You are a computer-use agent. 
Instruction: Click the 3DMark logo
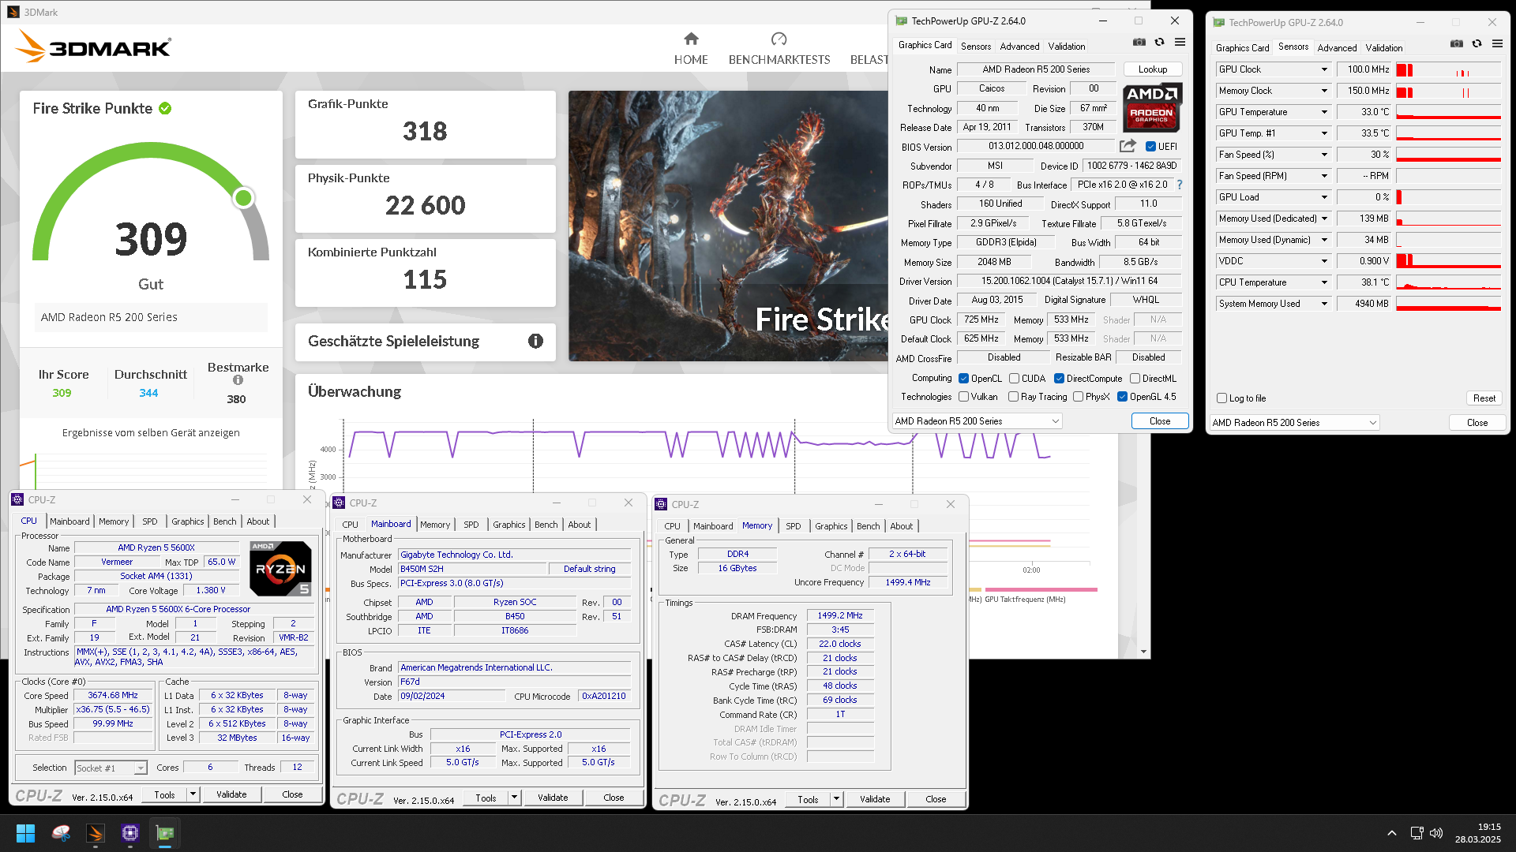click(93, 47)
